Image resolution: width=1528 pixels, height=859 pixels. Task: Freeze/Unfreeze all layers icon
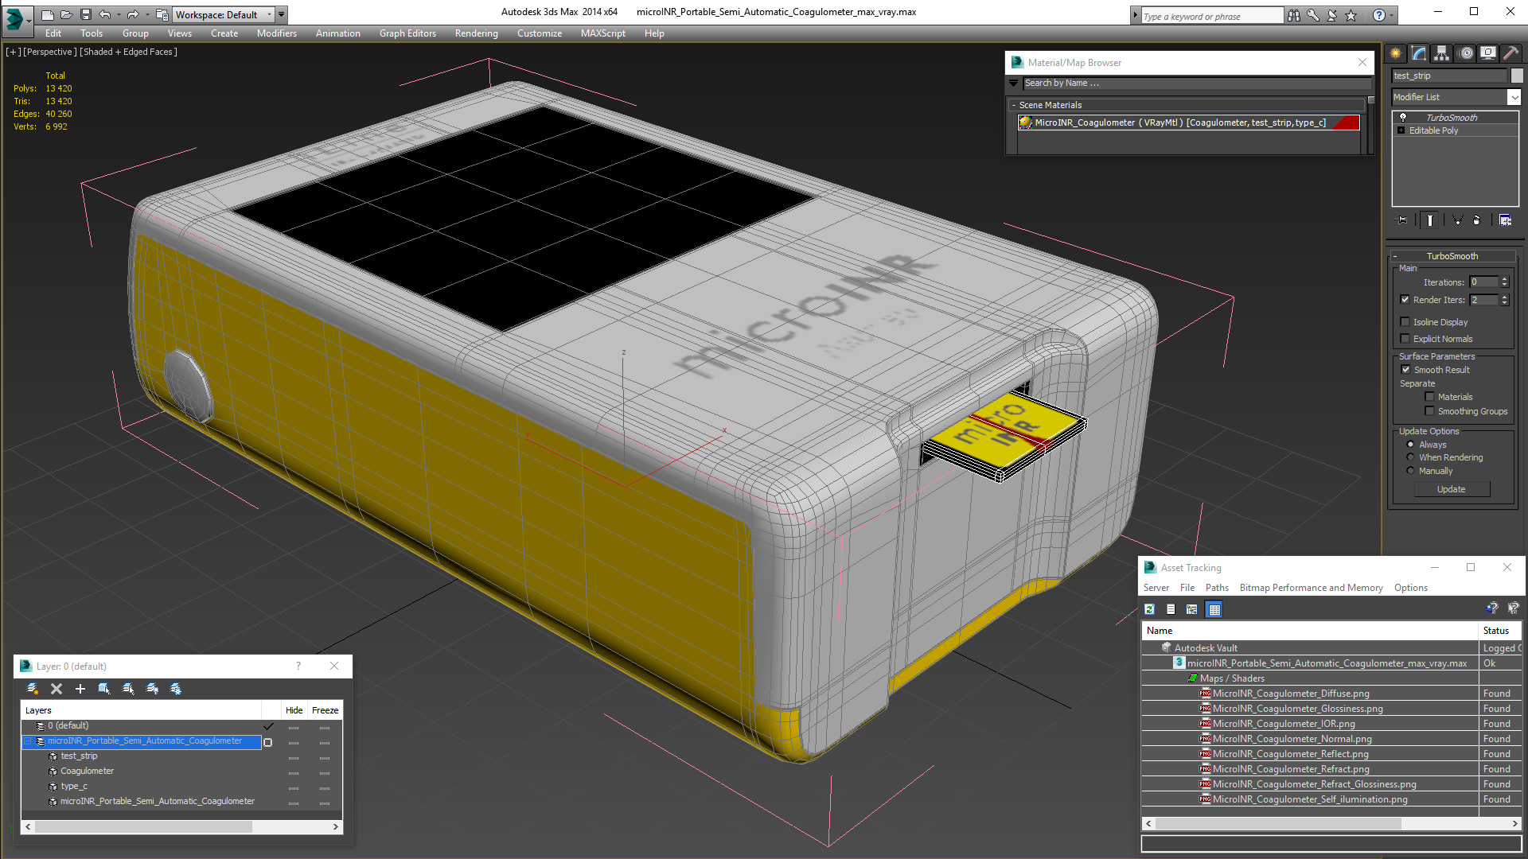[176, 689]
